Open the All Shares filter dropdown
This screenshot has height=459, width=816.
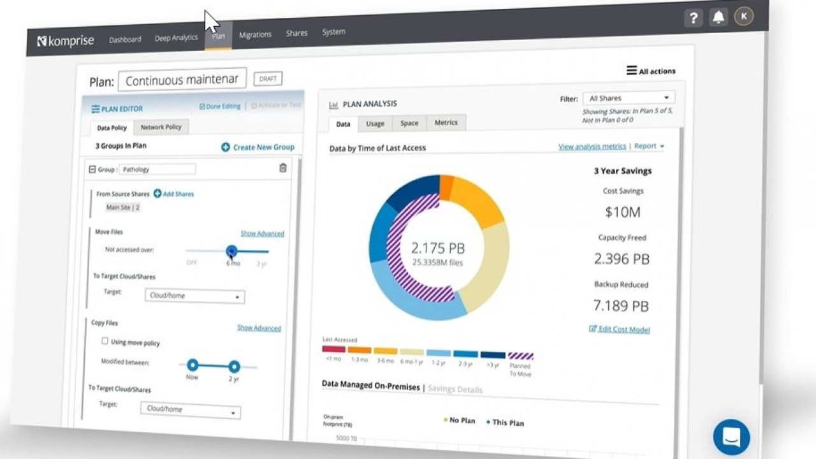click(629, 98)
